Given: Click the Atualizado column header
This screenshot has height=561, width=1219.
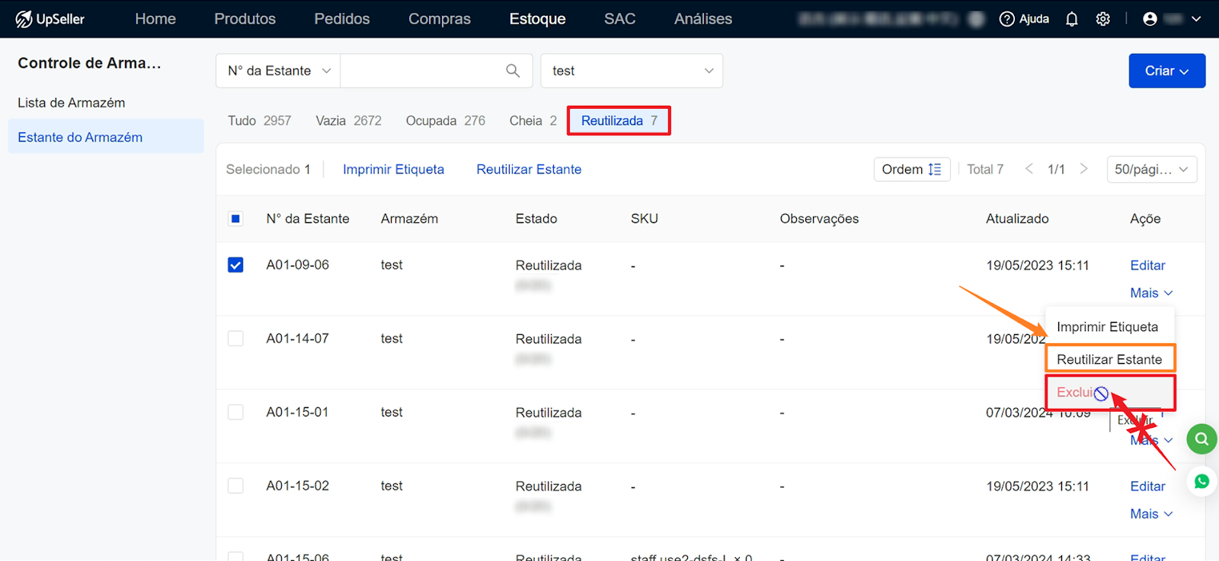Looking at the screenshot, I should tap(1017, 219).
